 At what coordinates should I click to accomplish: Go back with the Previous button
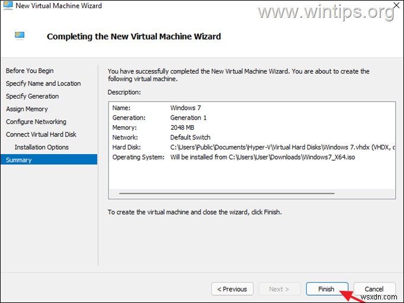coord(232,289)
